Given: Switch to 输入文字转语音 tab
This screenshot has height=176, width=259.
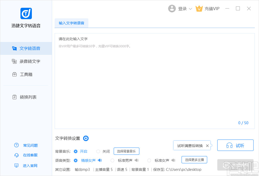Looking at the screenshot, I should (x=71, y=23).
